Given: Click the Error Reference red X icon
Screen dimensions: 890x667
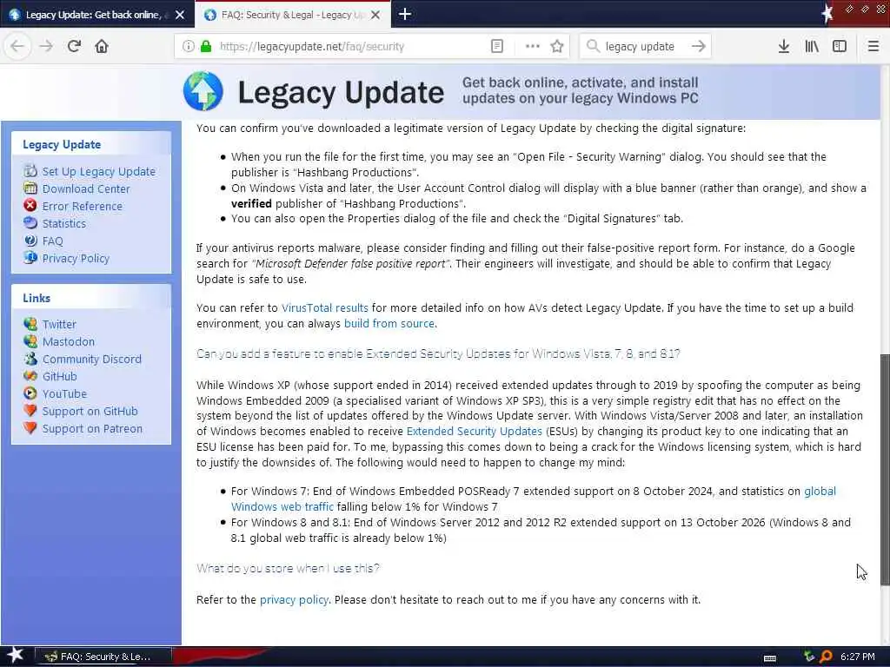Looking at the screenshot, I should 30,205.
